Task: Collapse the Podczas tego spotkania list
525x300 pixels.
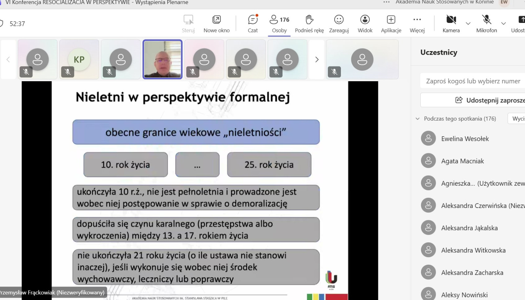Action: (418, 119)
